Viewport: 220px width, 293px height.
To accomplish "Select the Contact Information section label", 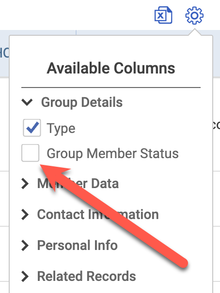I will [x=98, y=214].
